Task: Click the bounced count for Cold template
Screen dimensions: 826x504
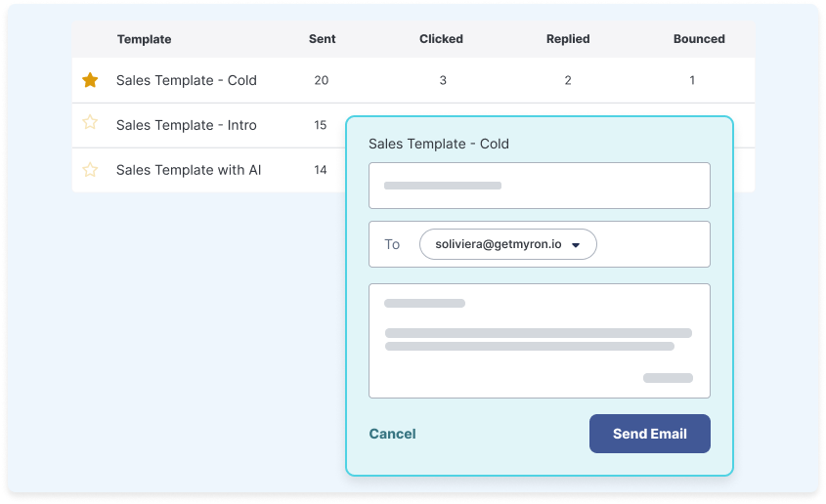Action: tap(692, 80)
